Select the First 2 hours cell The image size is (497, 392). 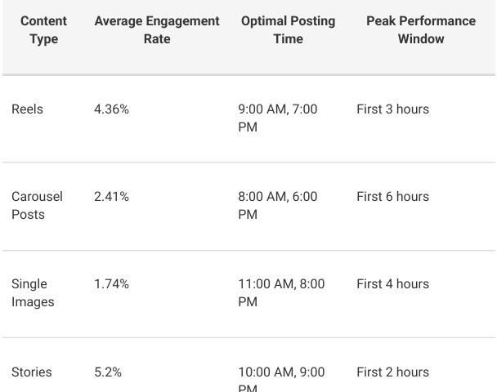tap(392, 372)
